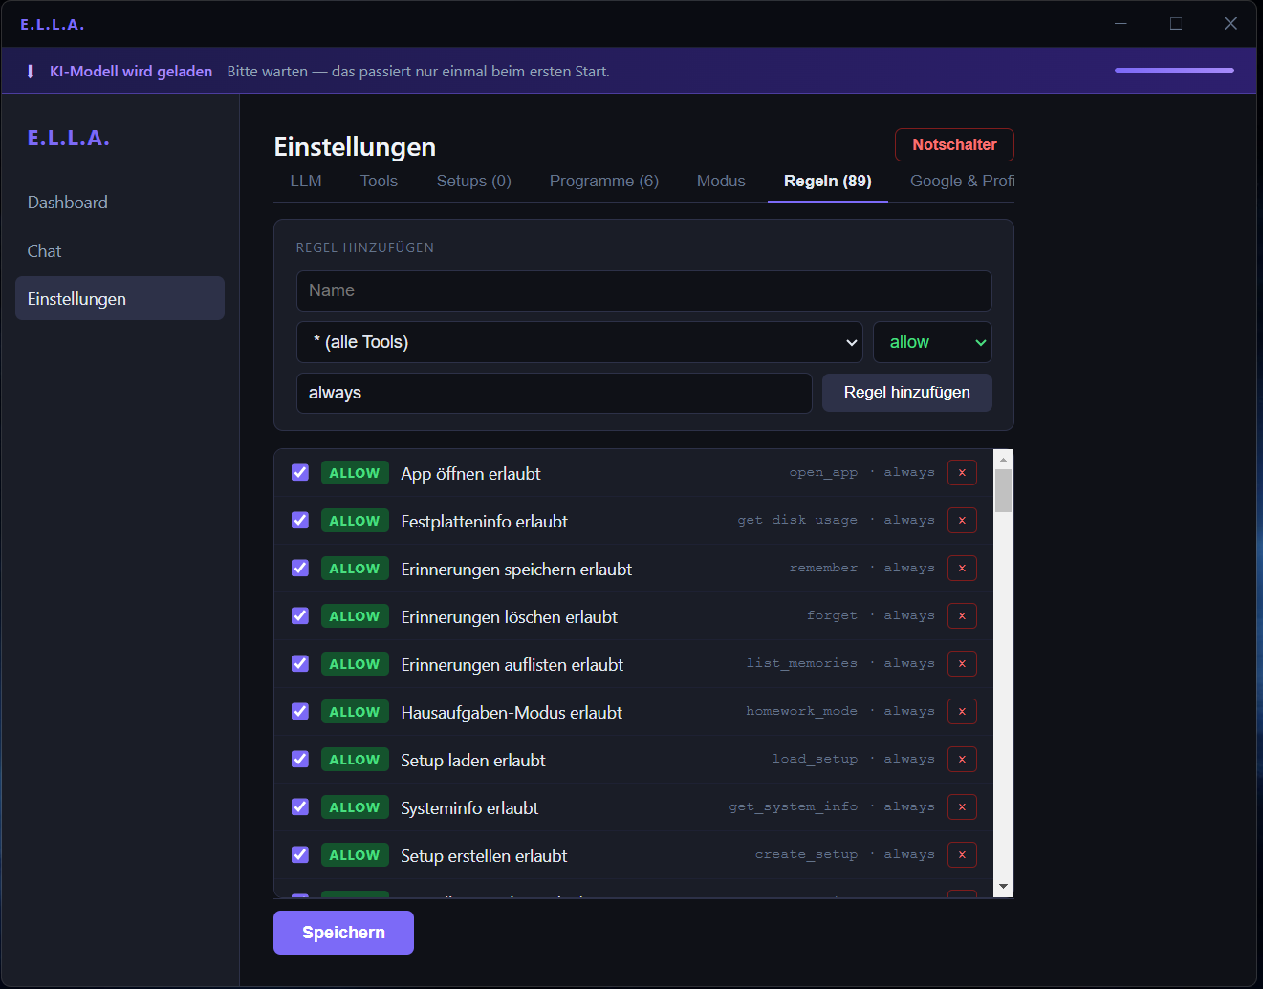
Task: Disable 'Setup erstellen erlaubt' checkbox
Action: click(300, 854)
